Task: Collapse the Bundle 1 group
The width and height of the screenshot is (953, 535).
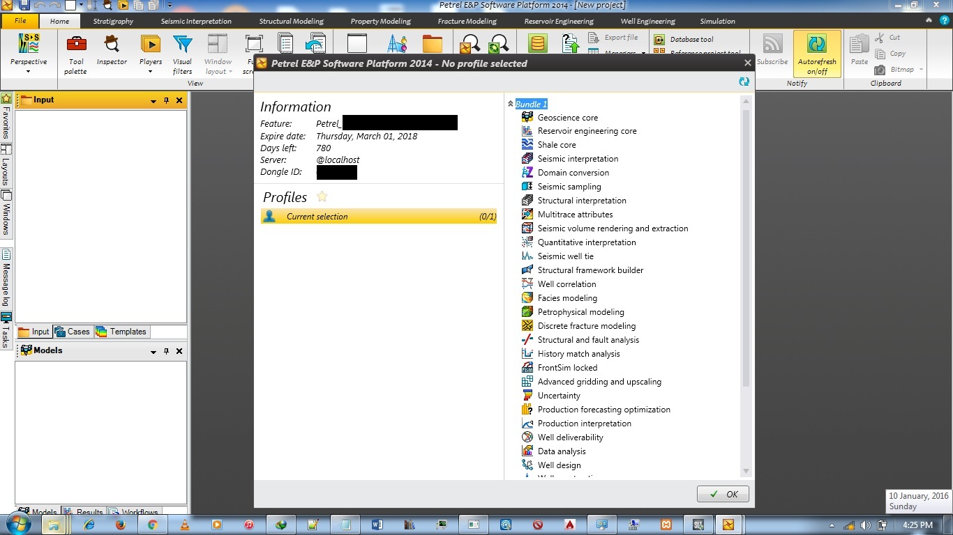Action: click(511, 104)
